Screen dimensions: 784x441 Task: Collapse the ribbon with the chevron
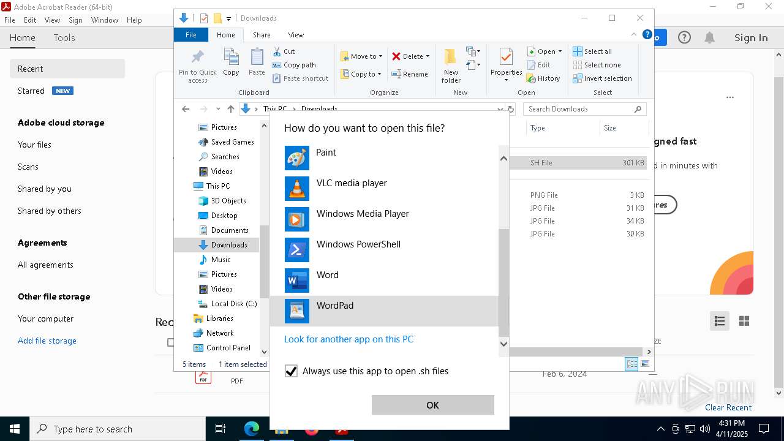(x=634, y=35)
